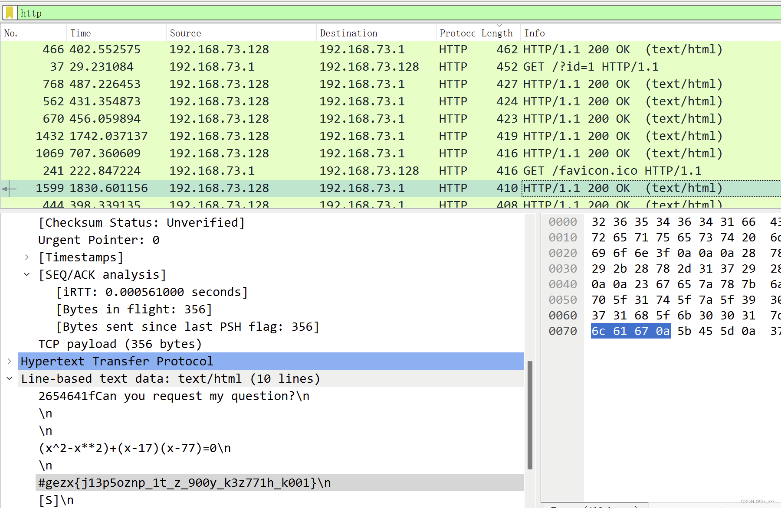
Task: Collapse Line-based text data node
Action: [10, 379]
